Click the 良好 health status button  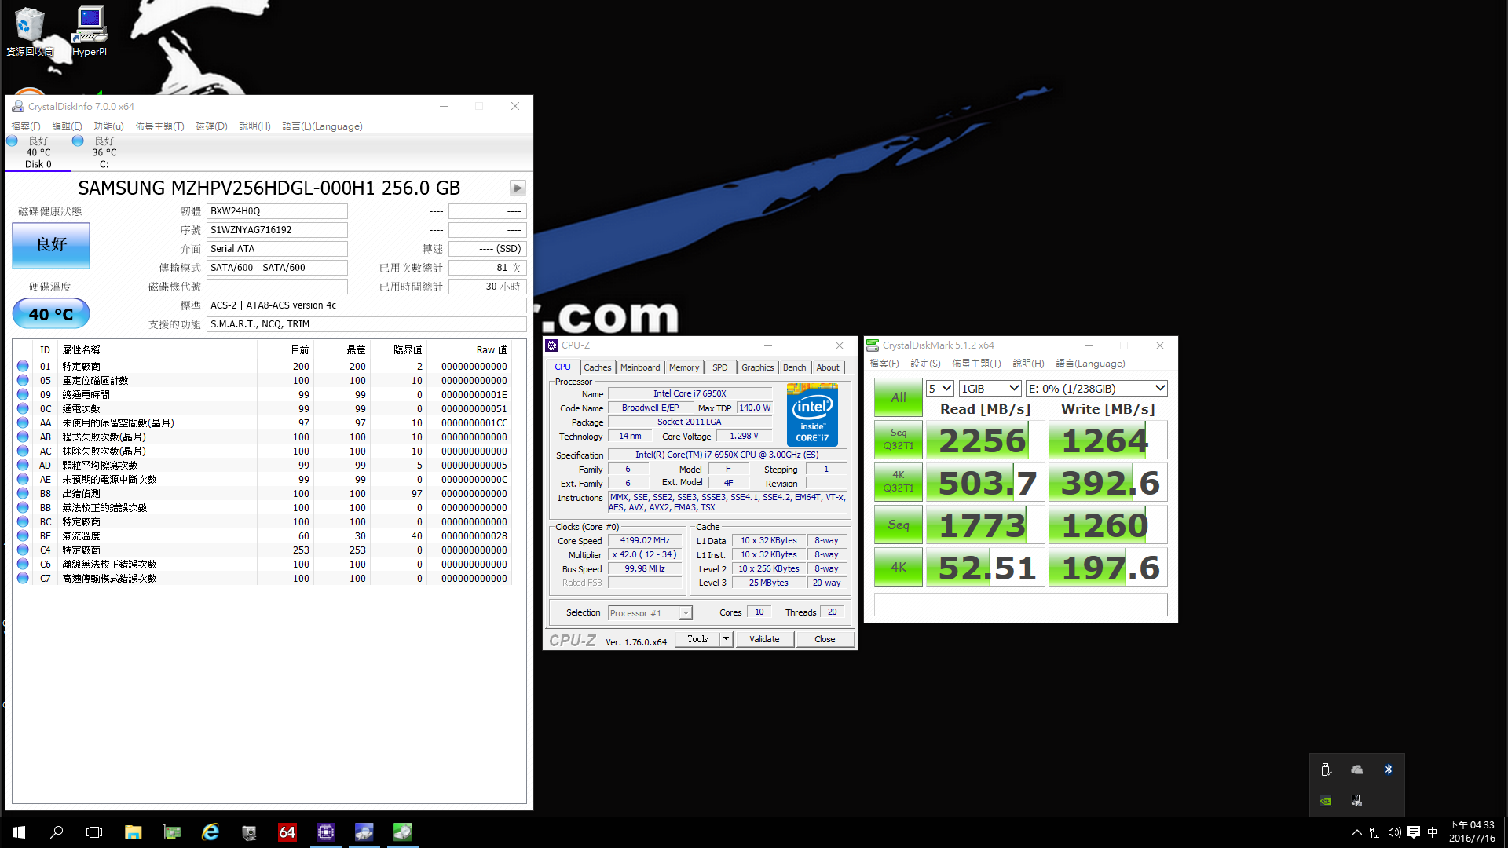(51, 245)
